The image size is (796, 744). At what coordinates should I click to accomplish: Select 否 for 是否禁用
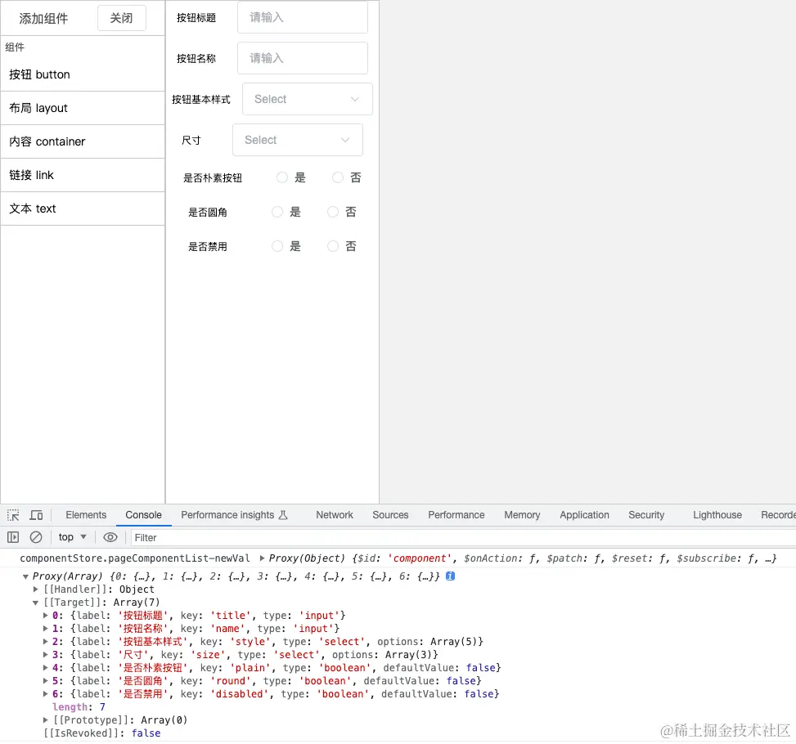pyautogui.click(x=333, y=246)
